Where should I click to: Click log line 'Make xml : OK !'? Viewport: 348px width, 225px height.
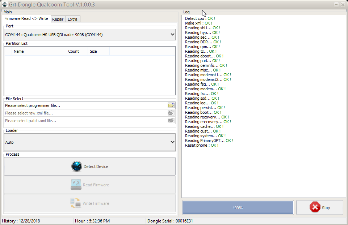coord(199,23)
